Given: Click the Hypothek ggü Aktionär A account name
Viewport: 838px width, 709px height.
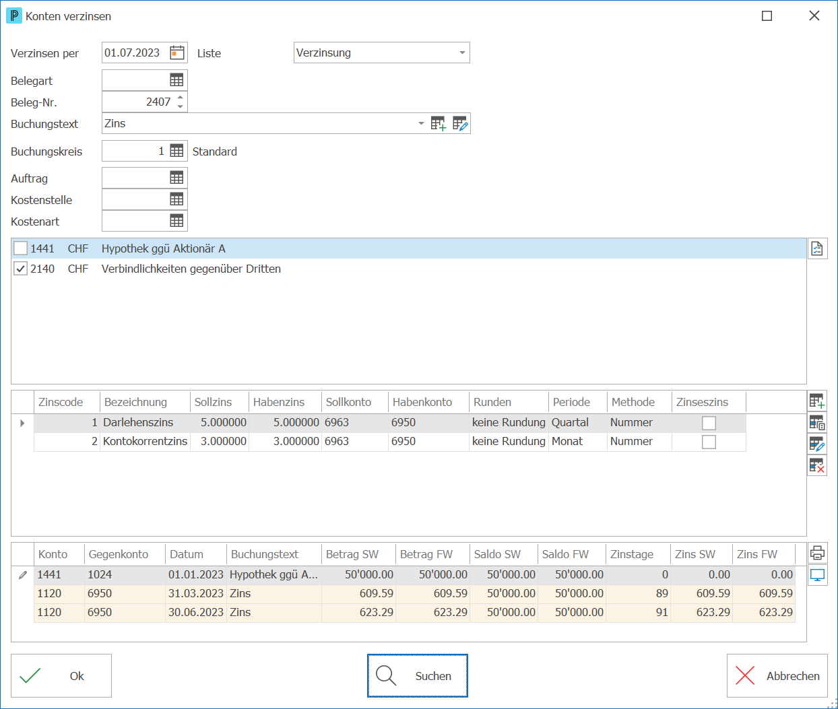Looking at the screenshot, I should [x=164, y=248].
